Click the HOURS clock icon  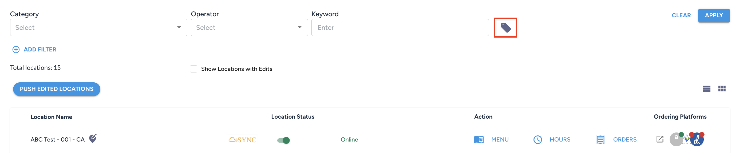(538, 140)
